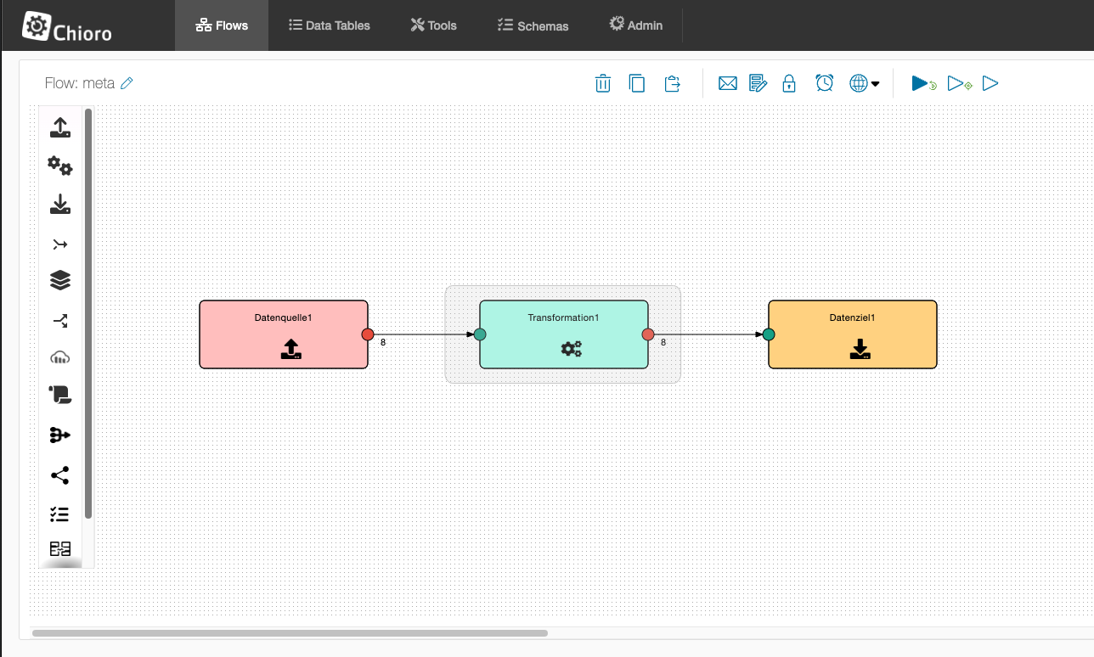Select the Datenquelle1 node

point(284,334)
